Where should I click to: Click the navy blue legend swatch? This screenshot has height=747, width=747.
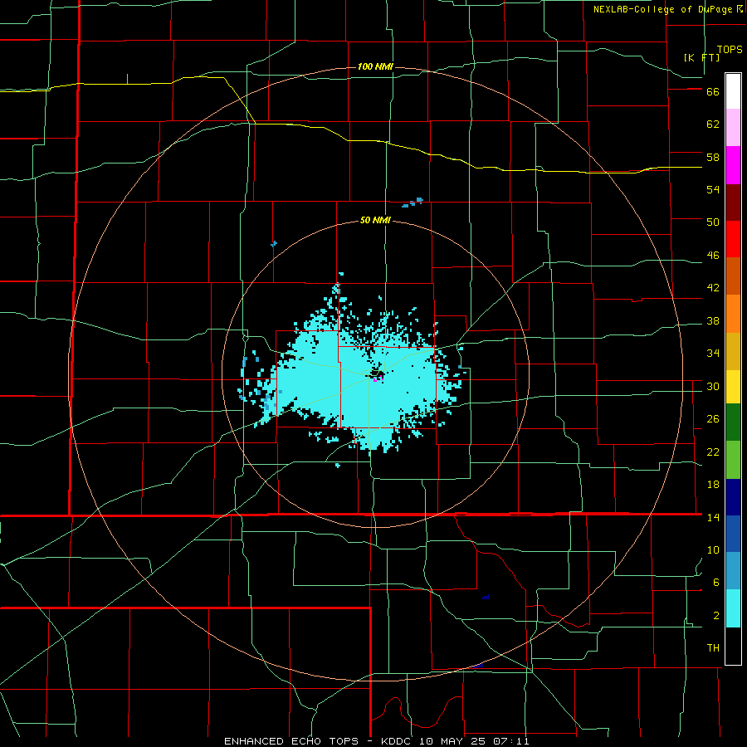733,497
